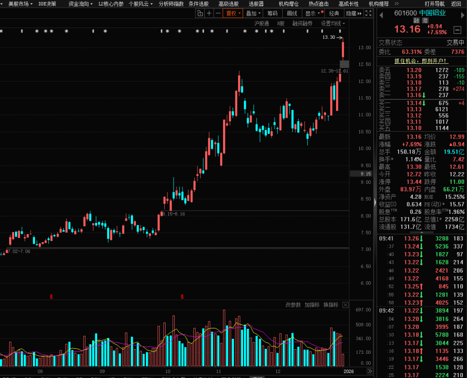This screenshot has height=378, width=467.
Task: Open the 资金流向 menu
Action: pyautogui.click(x=78, y=4)
